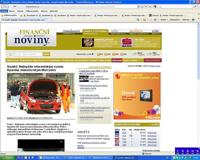Click the European Union flag in currency table
The height and width of the screenshot is (160, 200).
point(117,132)
